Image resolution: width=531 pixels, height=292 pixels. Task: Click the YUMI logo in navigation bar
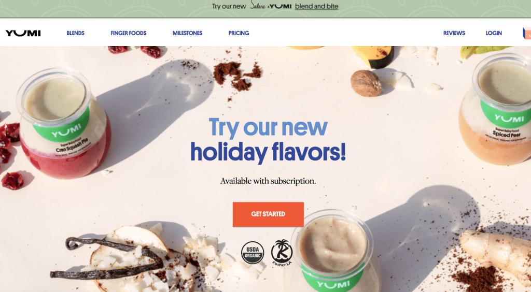pos(23,33)
